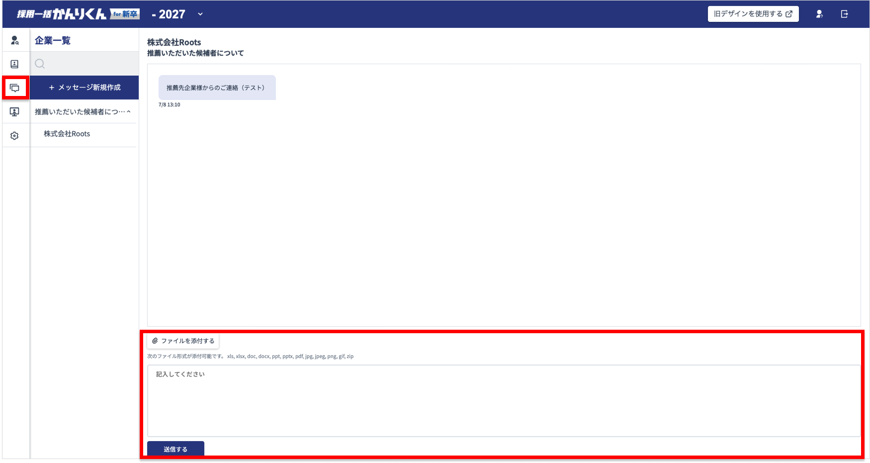Image resolution: width=870 pixels, height=463 pixels.
Task: Click the user help icon
Action: 819,14
